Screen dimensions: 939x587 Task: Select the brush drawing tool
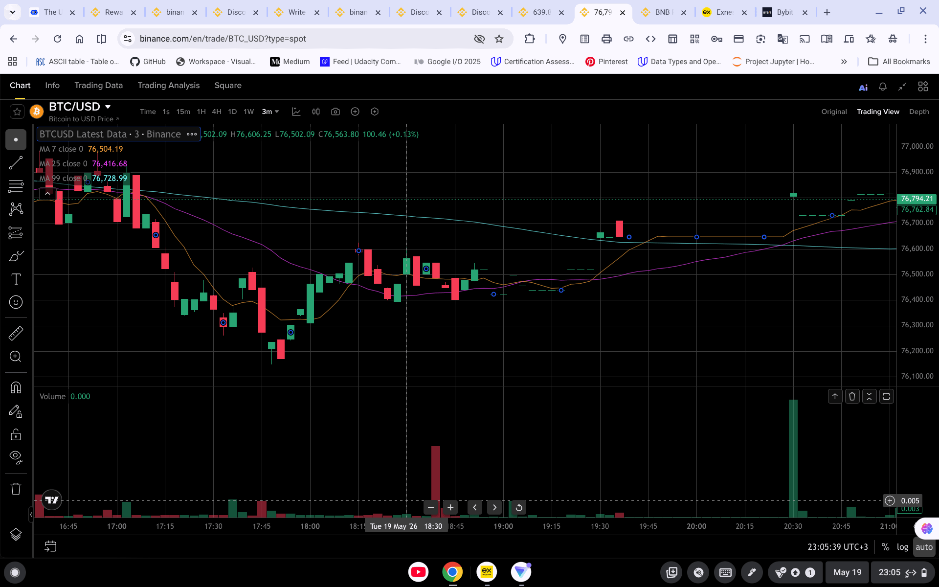(16, 256)
